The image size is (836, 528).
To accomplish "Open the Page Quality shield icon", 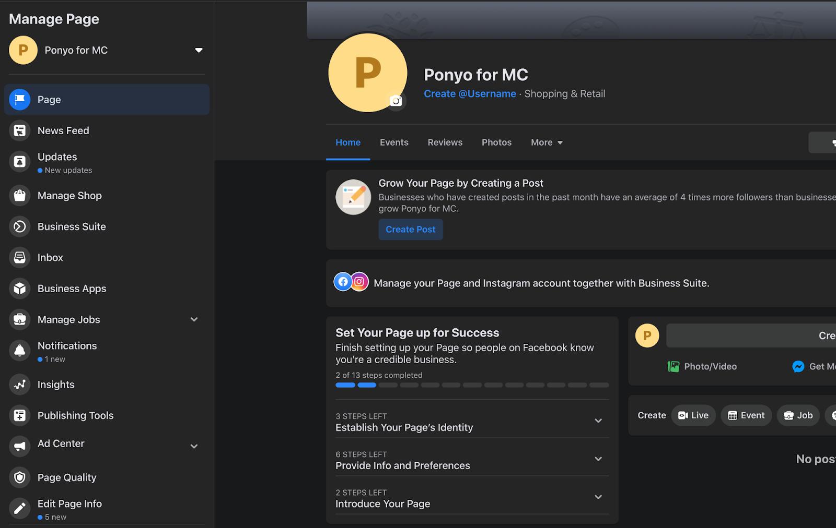I will (x=20, y=477).
